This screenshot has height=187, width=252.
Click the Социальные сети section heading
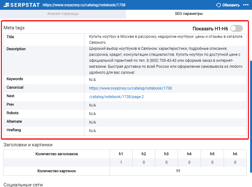point(23,185)
